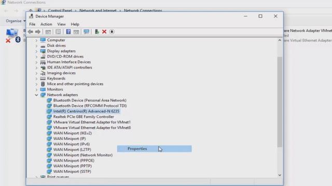Expand the Imaging devices node
332x186 pixels.
click(36, 73)
